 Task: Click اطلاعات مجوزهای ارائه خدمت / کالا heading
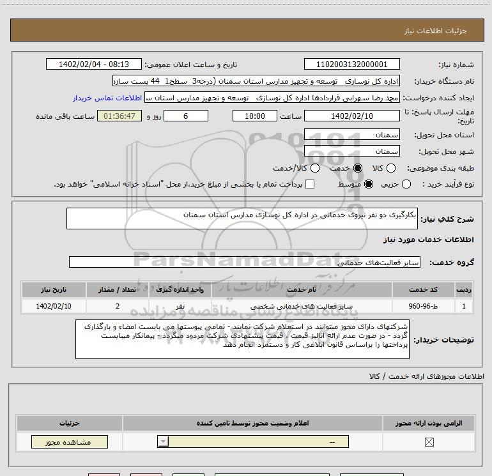pyautogui.click(x=427, y=376)
